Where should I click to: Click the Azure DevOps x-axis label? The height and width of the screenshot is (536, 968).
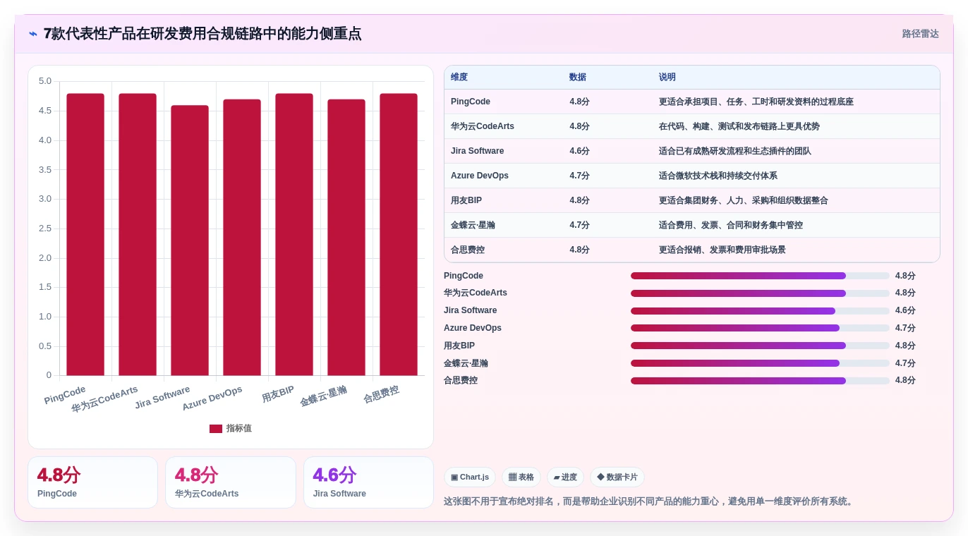click(212, 398)
